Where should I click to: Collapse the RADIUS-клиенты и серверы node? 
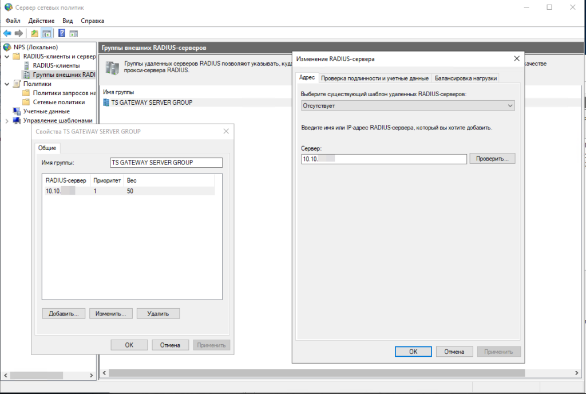[x=7, y=56]
